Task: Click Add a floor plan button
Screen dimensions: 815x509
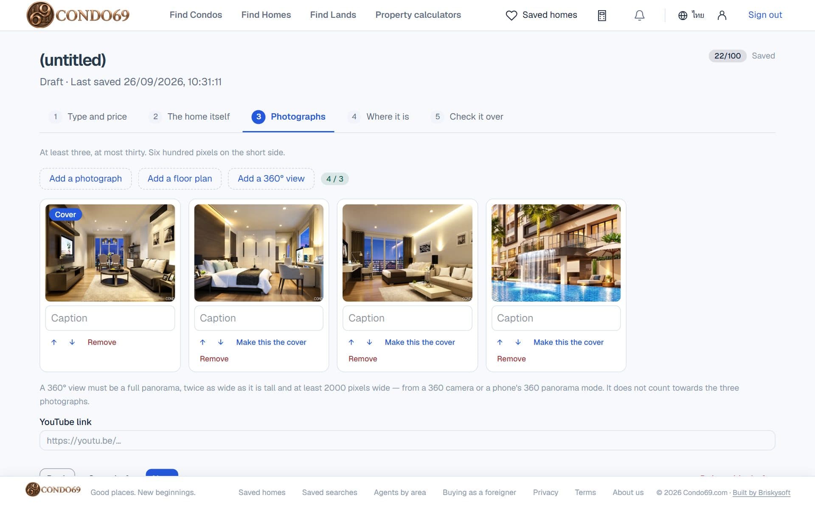Action: [x=180, y=179]
